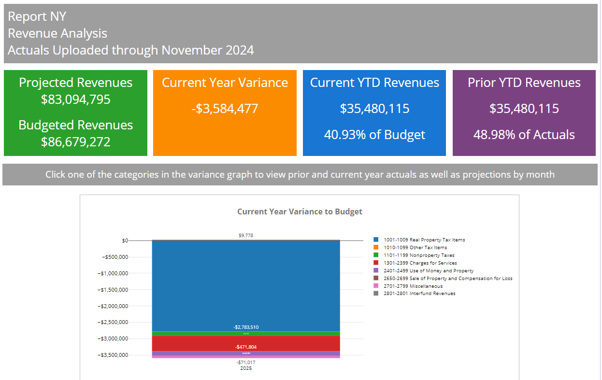The width and height of the screenshot is (602, 380).
Task: Click the Current Year Variance to Budget chart title
Action: click(x=300, y=211)
